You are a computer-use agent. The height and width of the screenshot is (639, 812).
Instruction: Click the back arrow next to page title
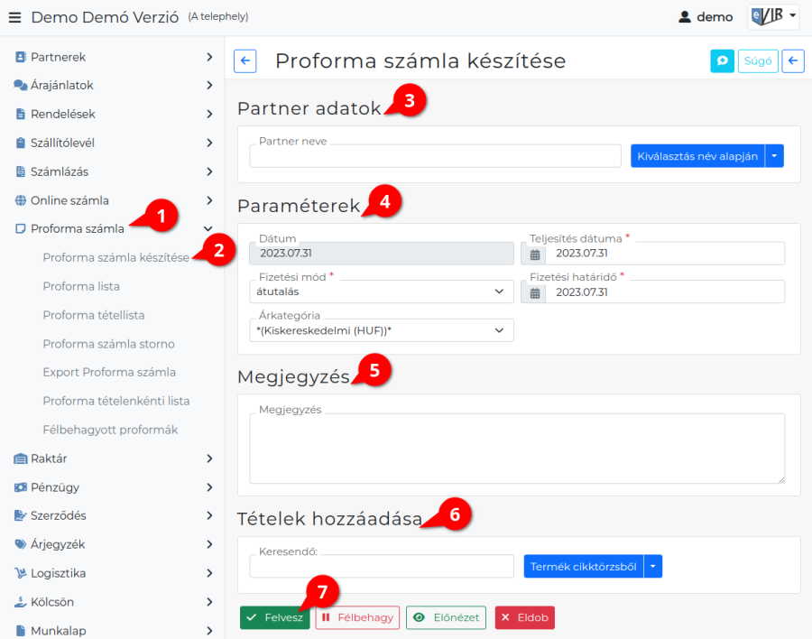245,60
